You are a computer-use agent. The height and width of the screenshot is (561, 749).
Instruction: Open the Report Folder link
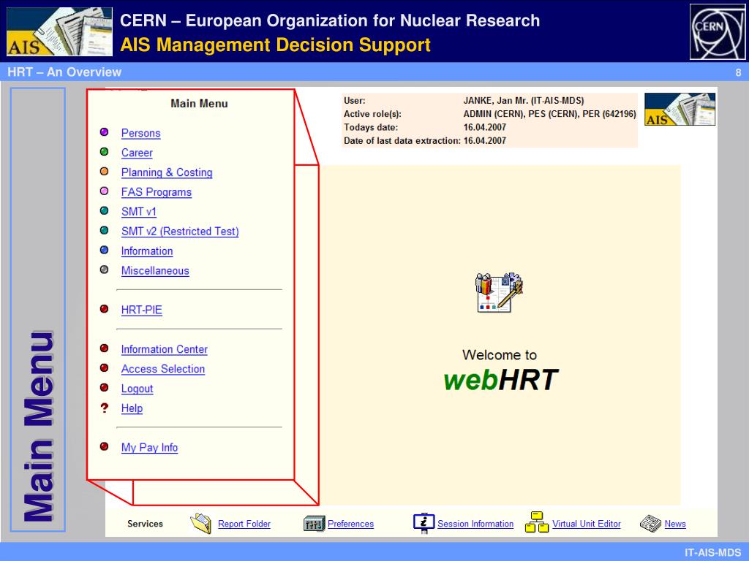244,524
